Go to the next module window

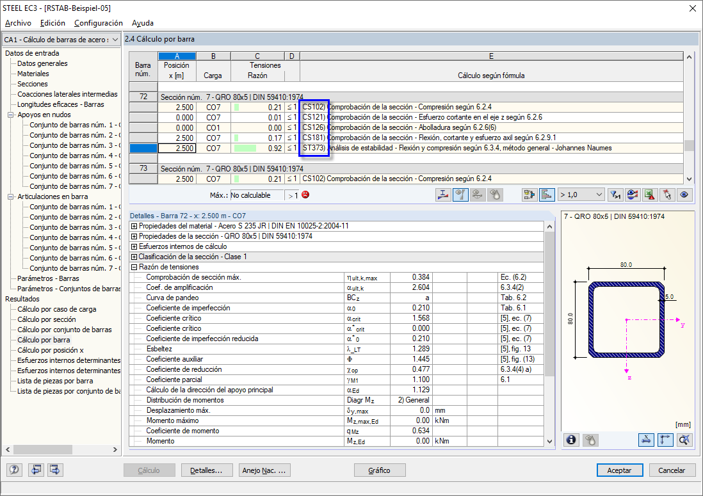pyautogui.click(x=55, y=470)
